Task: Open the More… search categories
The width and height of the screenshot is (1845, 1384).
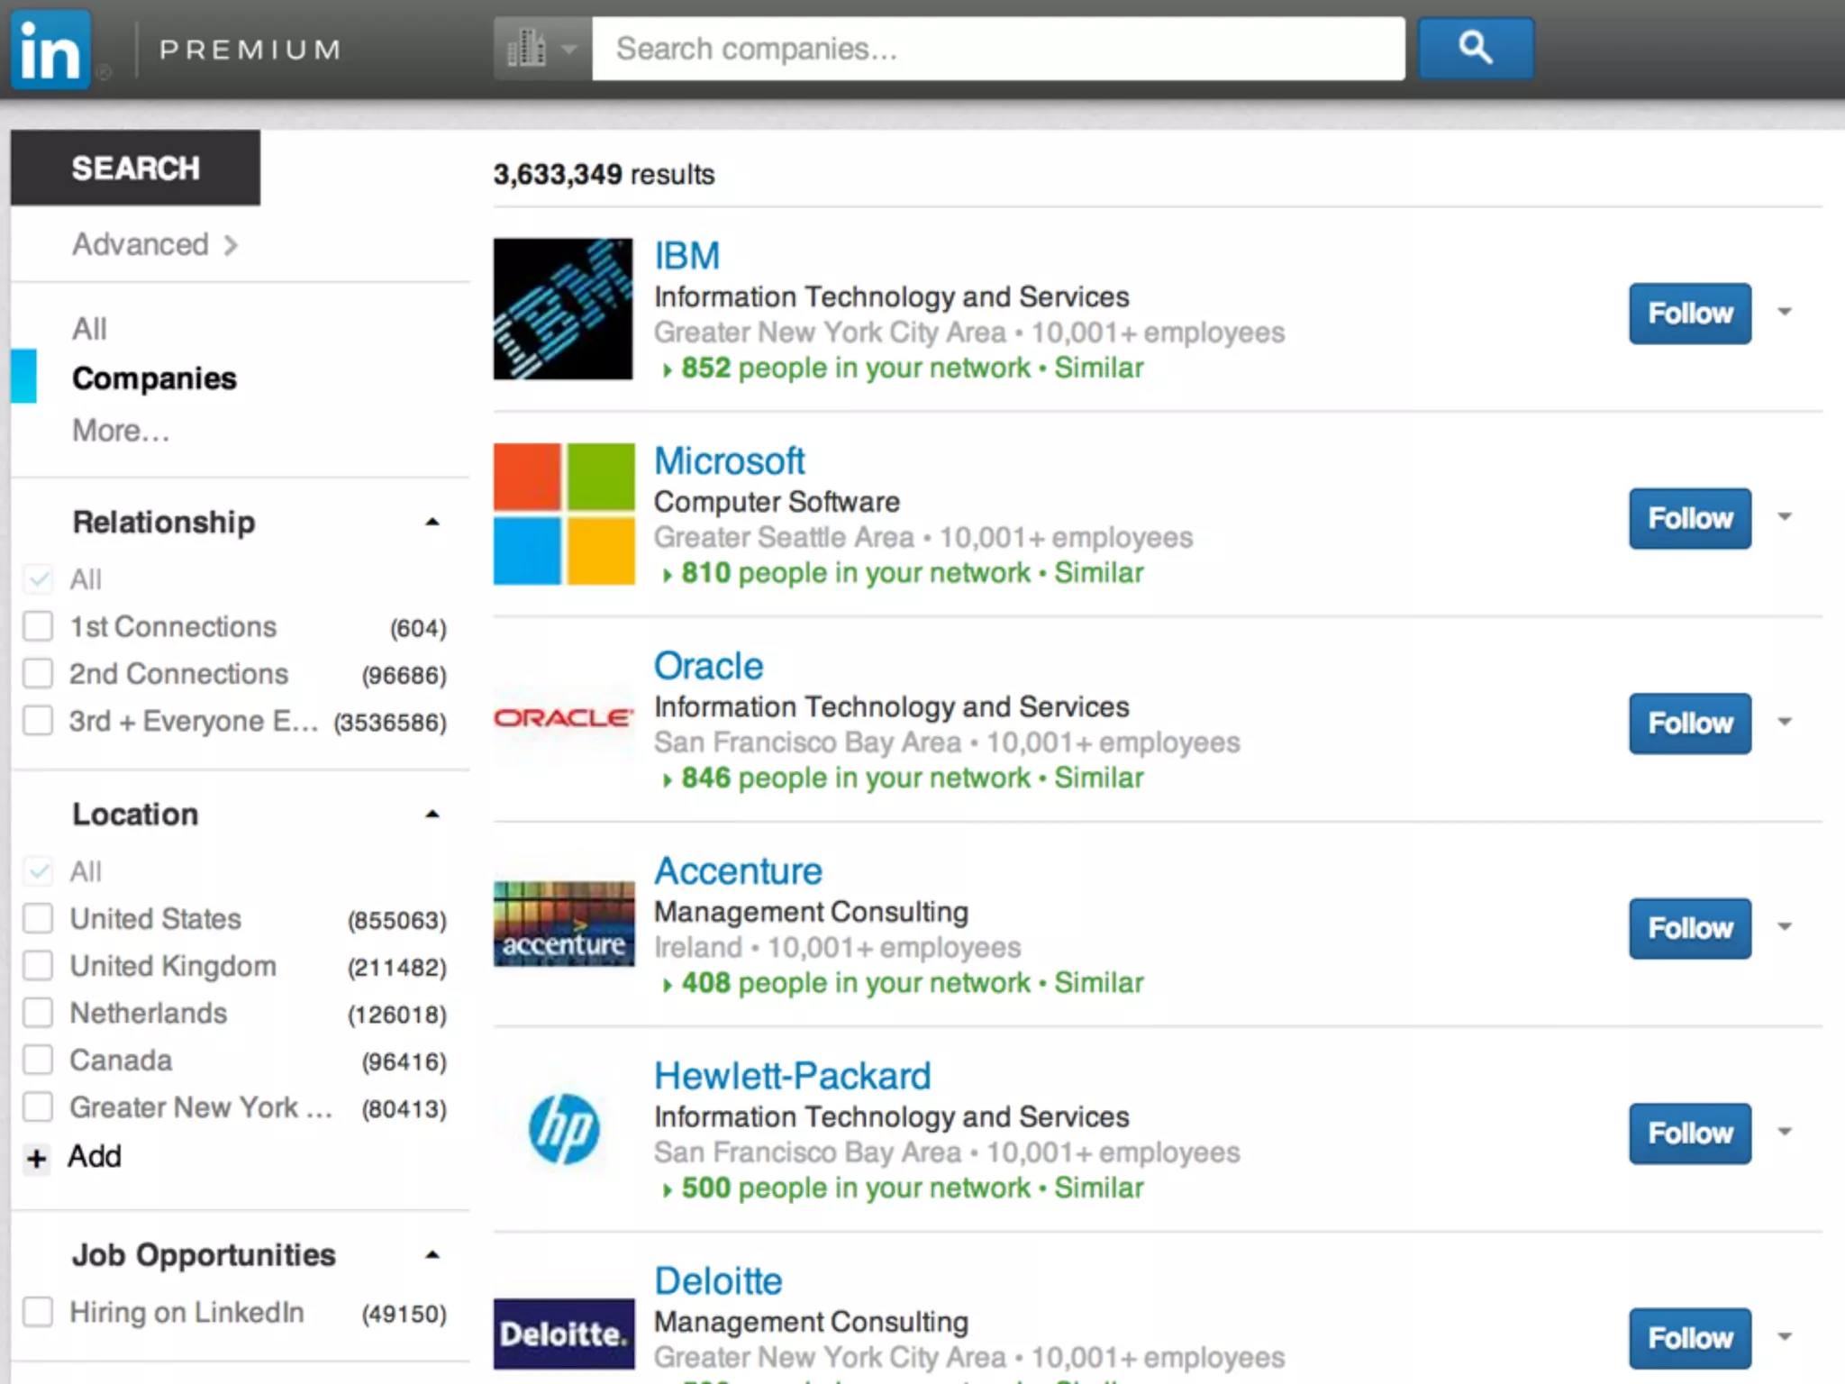Action: coord(121,431)
